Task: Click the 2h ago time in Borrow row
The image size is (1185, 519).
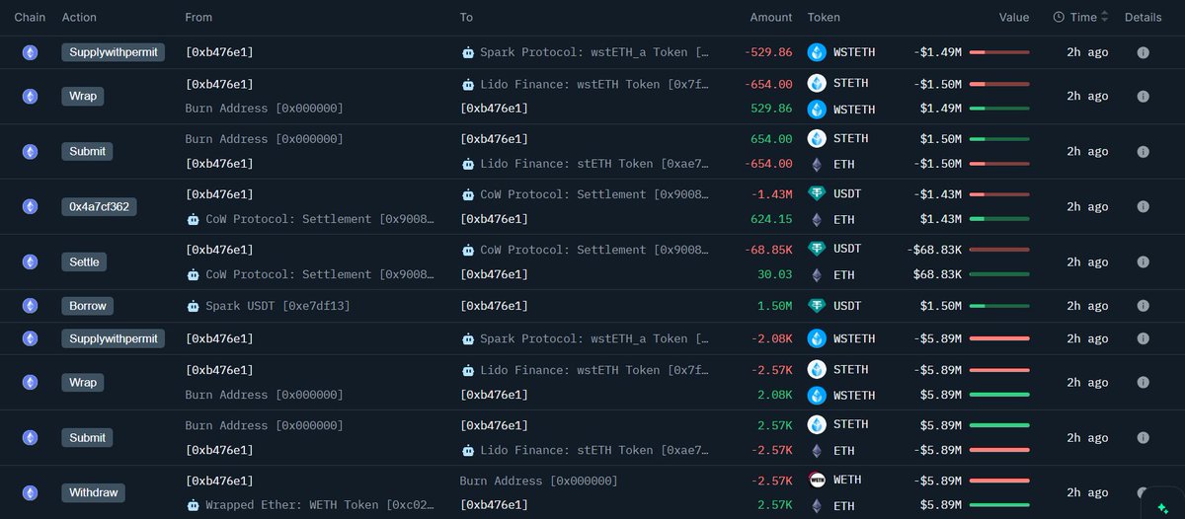Action: click(1087, 306)
